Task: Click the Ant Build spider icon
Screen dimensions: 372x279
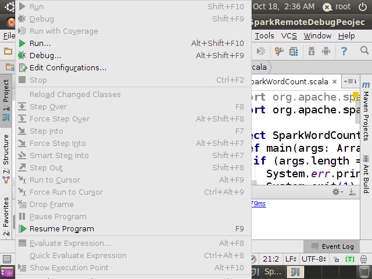Action: [366, 159]
